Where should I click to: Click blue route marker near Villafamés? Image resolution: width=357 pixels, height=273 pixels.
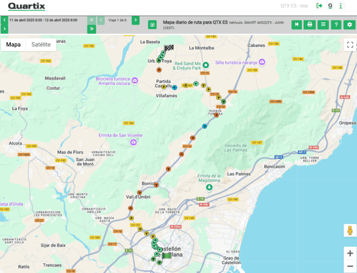click(x=174, y=88)
